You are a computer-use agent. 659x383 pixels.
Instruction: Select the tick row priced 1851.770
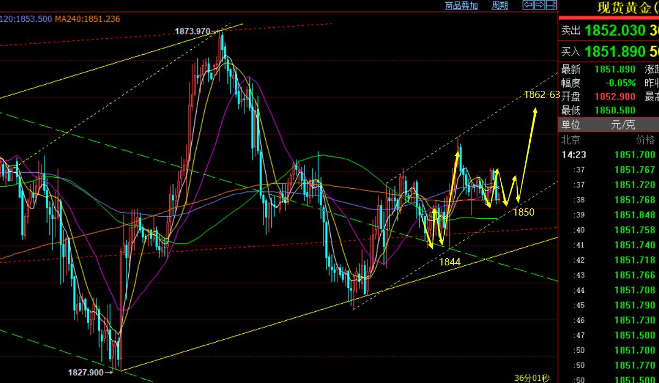tap(609, 365)
